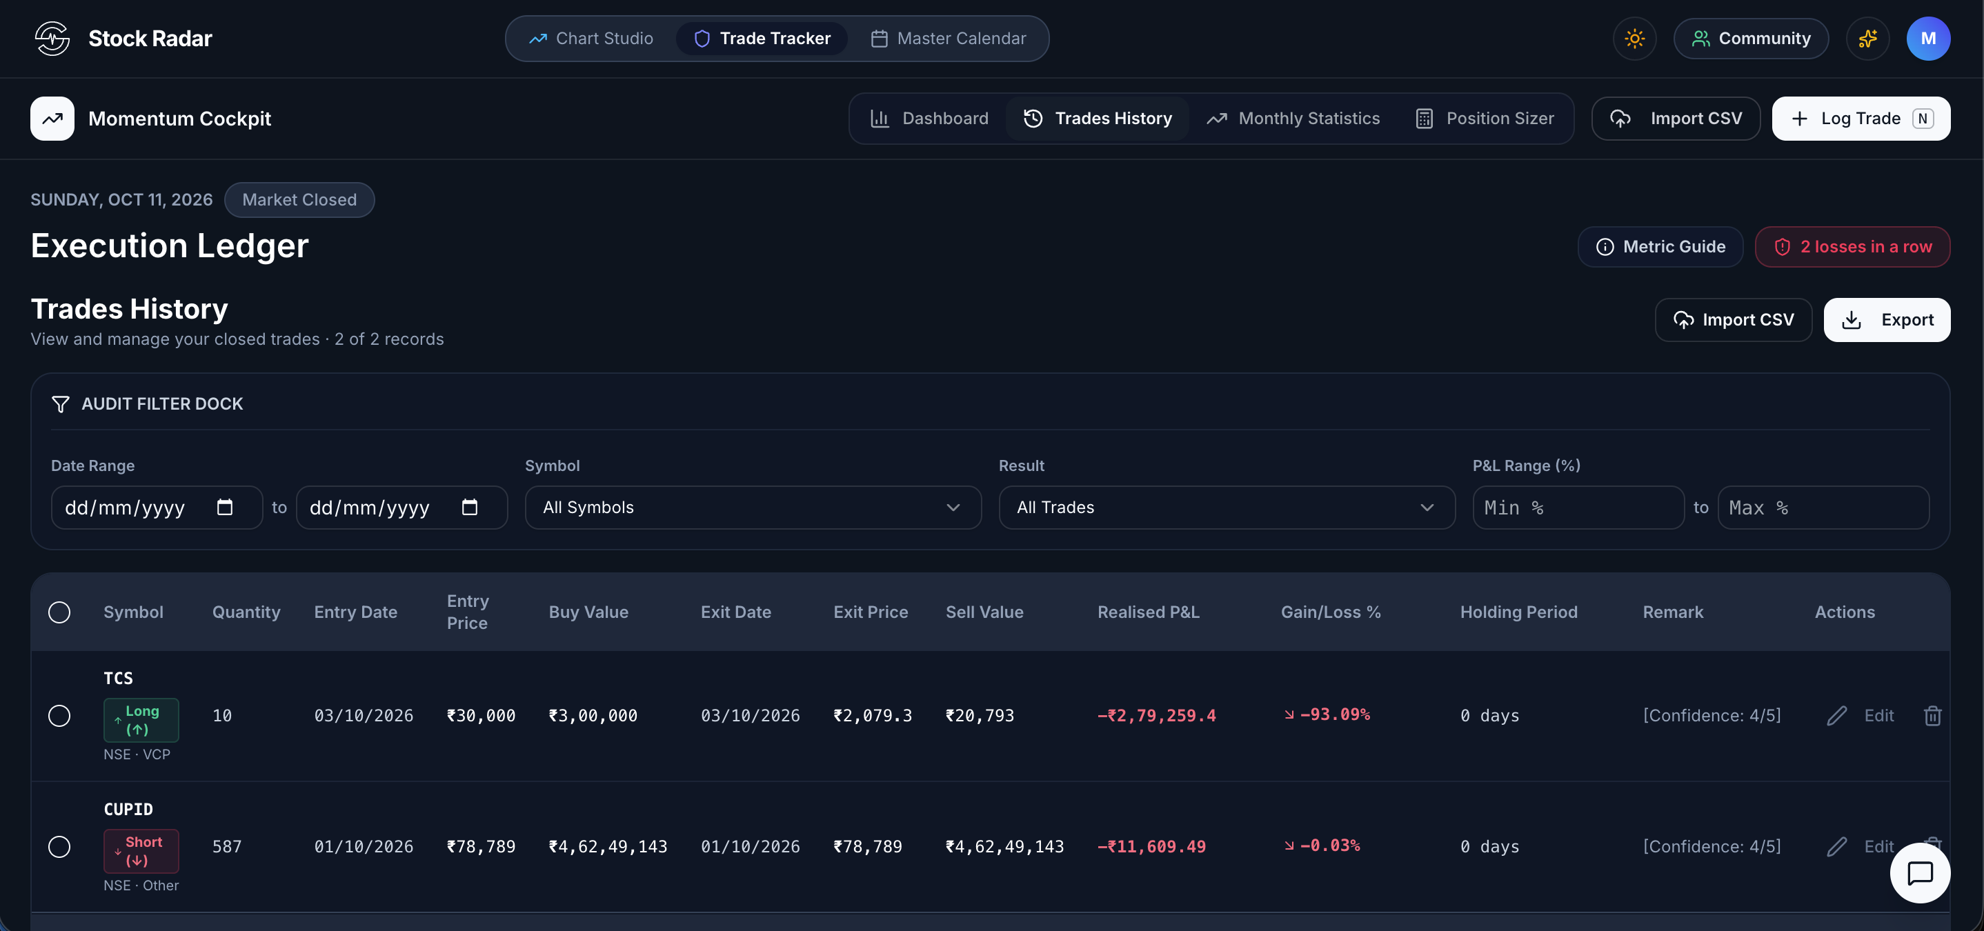Click Import CSV beside Export
The height and width of the screenshot is (931, 1984).
click(1733, 321)
